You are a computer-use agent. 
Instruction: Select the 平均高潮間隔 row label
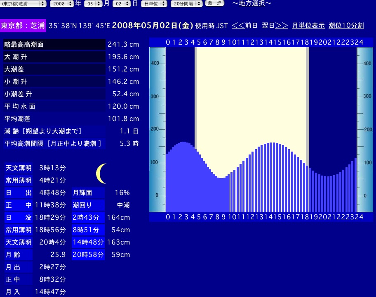(54, 143)
